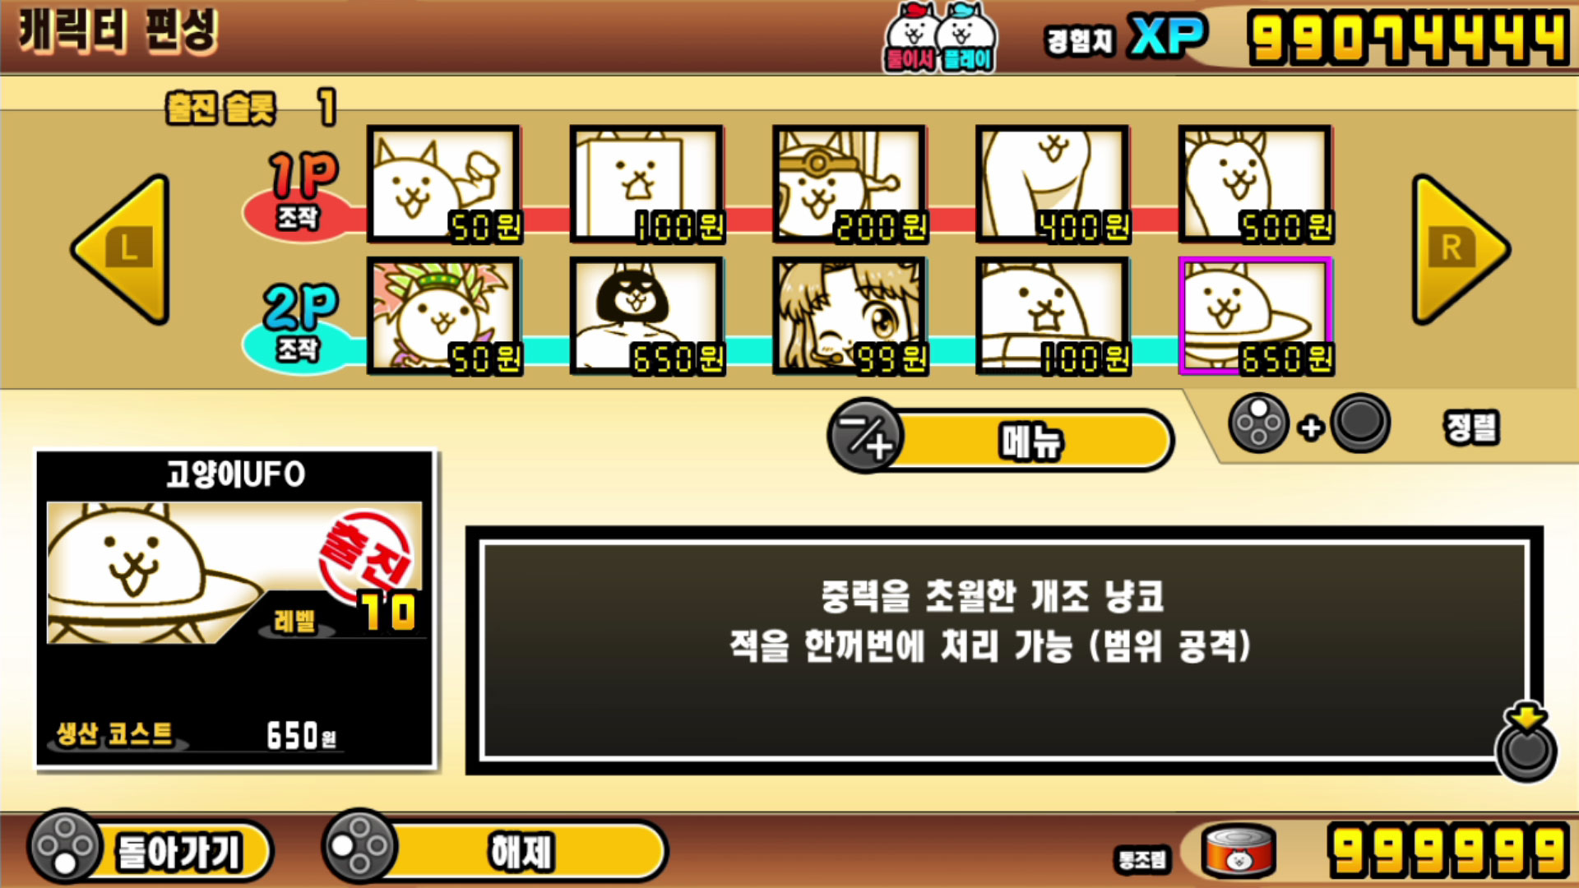Select the Wall Cat unit costing 100원
1579x888 pixels.
[646, 184]
